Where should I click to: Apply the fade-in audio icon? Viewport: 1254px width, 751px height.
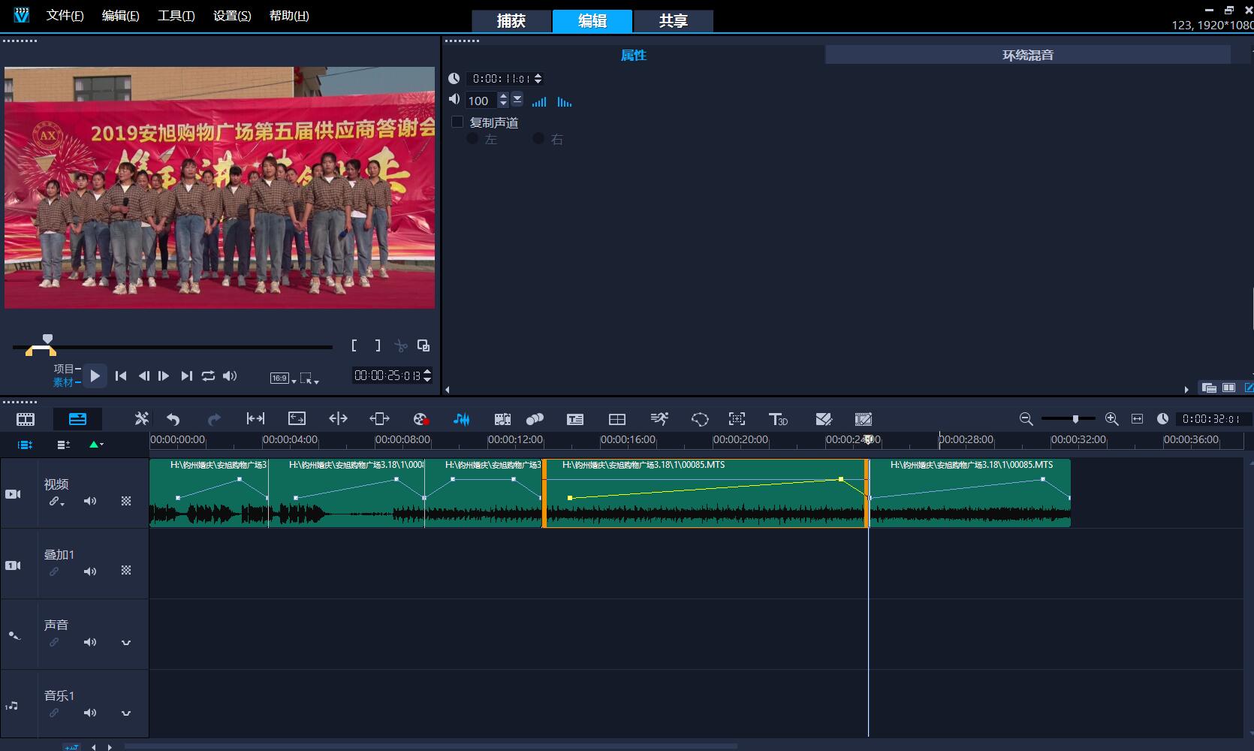[x=539, y=101]
